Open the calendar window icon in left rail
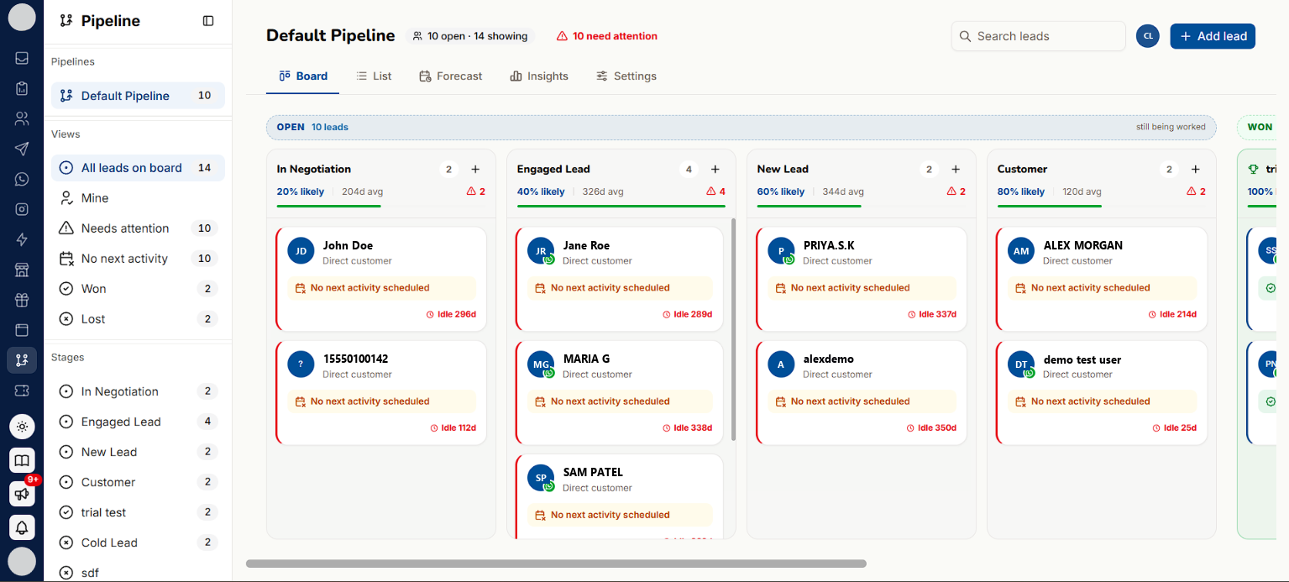This screenshot has width=1289, height=582. pos(22,330)
